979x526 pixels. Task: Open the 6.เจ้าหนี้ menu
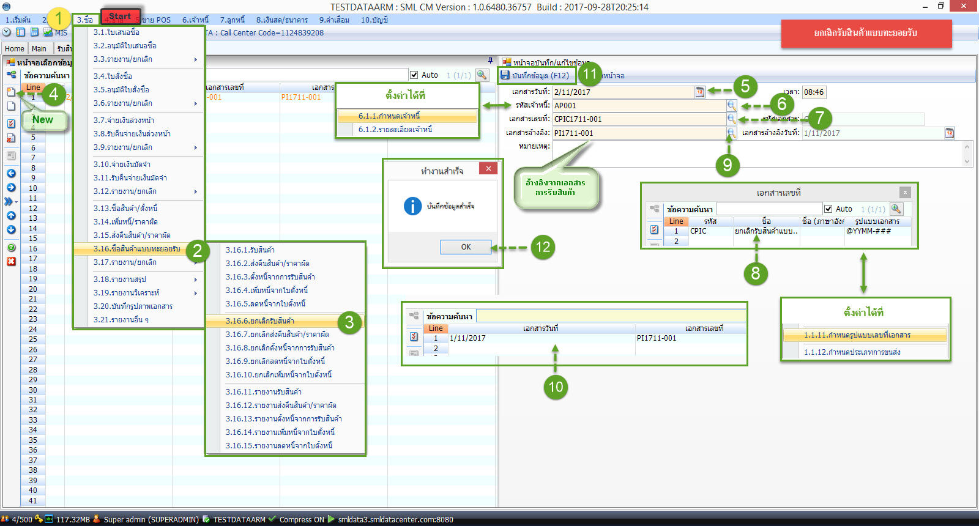pos(195,20)
